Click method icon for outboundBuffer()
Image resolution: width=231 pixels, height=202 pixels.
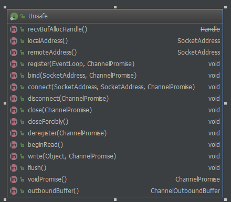tap(14, 191)
